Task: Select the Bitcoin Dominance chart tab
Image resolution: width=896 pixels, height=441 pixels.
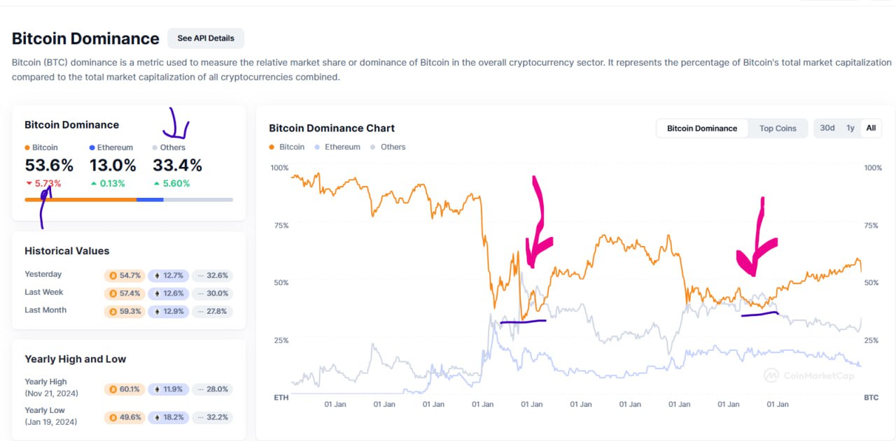Action: point(701,129)
